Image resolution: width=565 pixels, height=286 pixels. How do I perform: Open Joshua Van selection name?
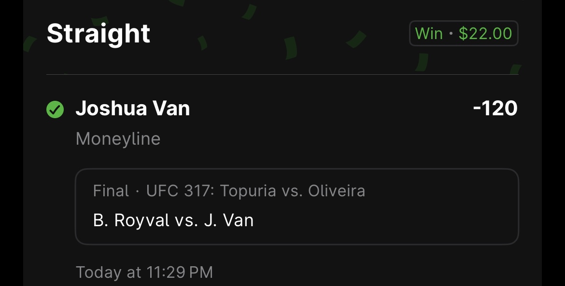coord(133,108)
